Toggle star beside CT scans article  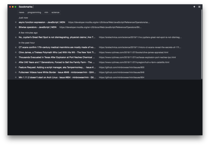pyautogui.click(x=16, y=47)
